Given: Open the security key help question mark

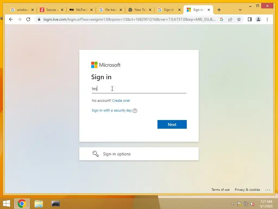Looking at the screenshot, I should [135, 111].
